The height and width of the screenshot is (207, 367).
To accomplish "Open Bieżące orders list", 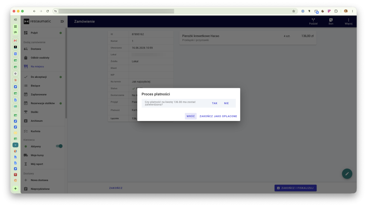I will click(43, 86).
